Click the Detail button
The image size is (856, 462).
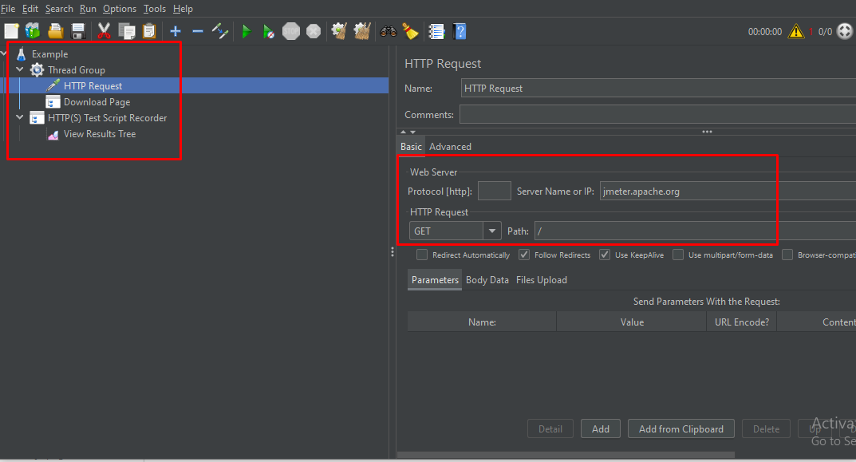[550, 428]
